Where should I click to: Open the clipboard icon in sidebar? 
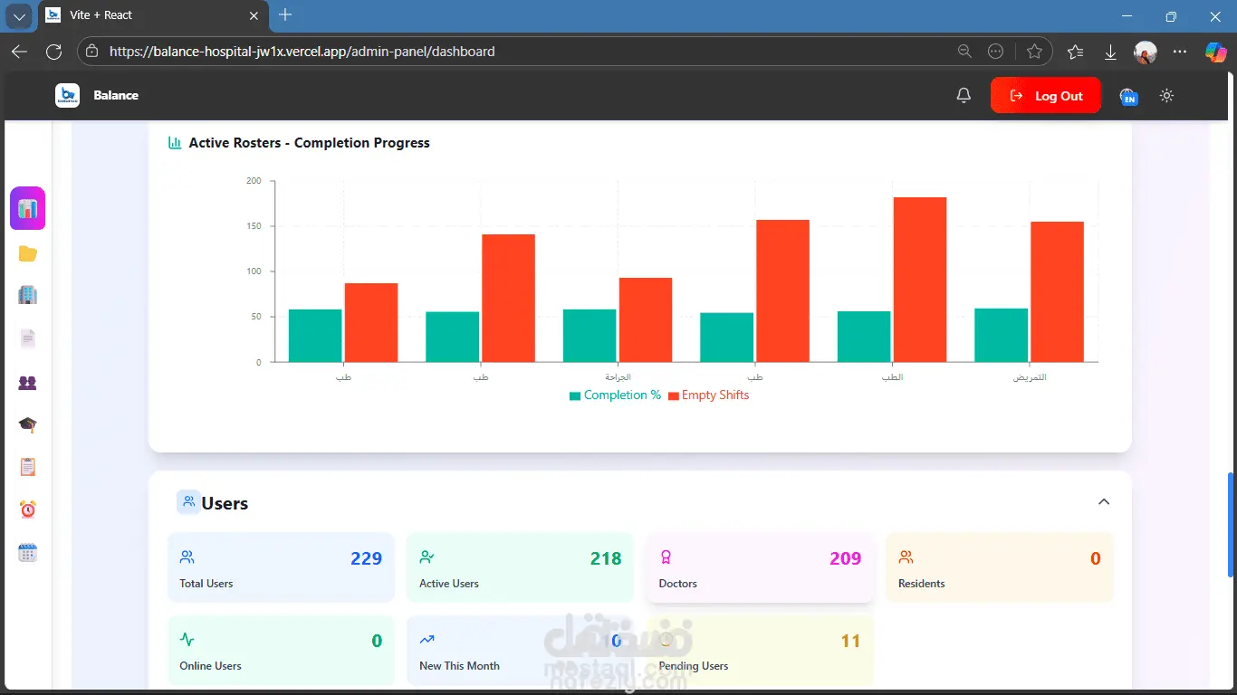tap(28, 467)
